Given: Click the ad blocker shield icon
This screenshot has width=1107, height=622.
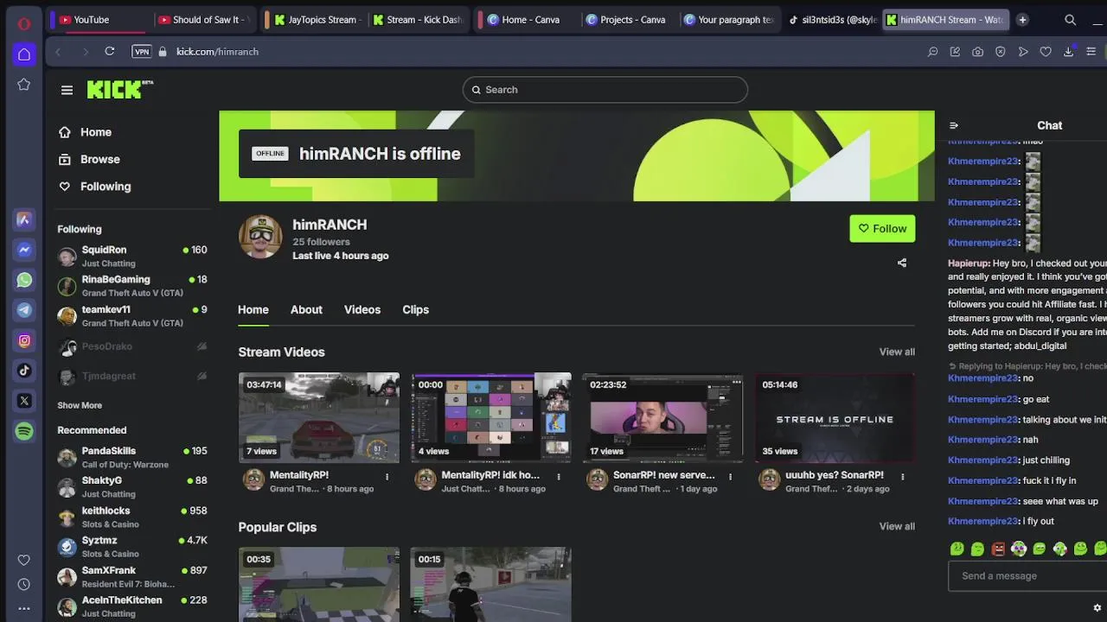Looking at the screenshot, I should 1001,52.
